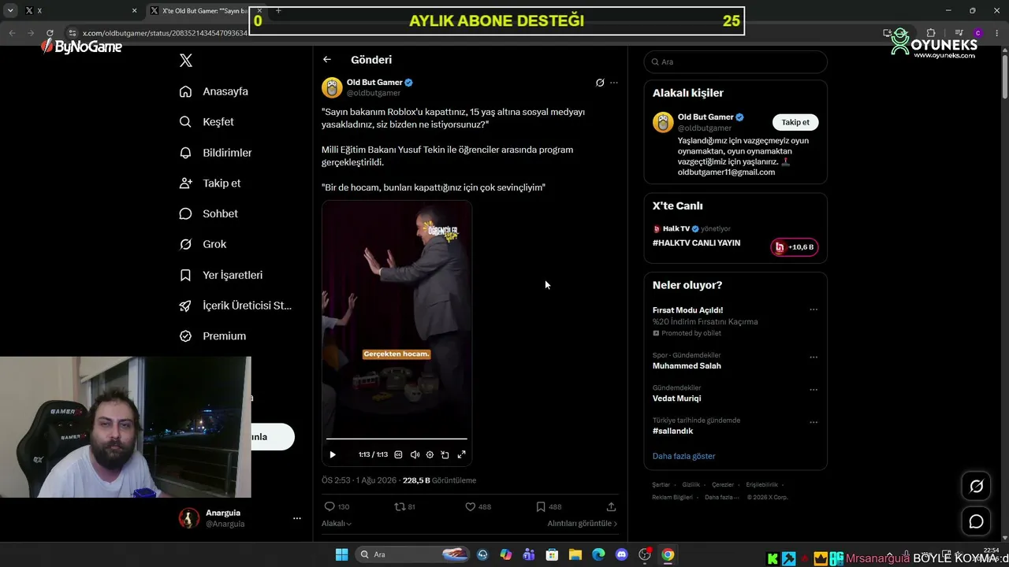This screenshot has height=567, width=1009.
Task: Open more options for #sallandık trend
Action: click(x=814, y=422)
